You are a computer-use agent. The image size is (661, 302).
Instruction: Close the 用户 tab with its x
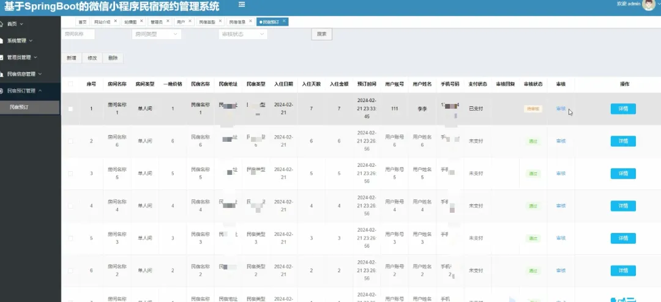click(x=190, y=21)
